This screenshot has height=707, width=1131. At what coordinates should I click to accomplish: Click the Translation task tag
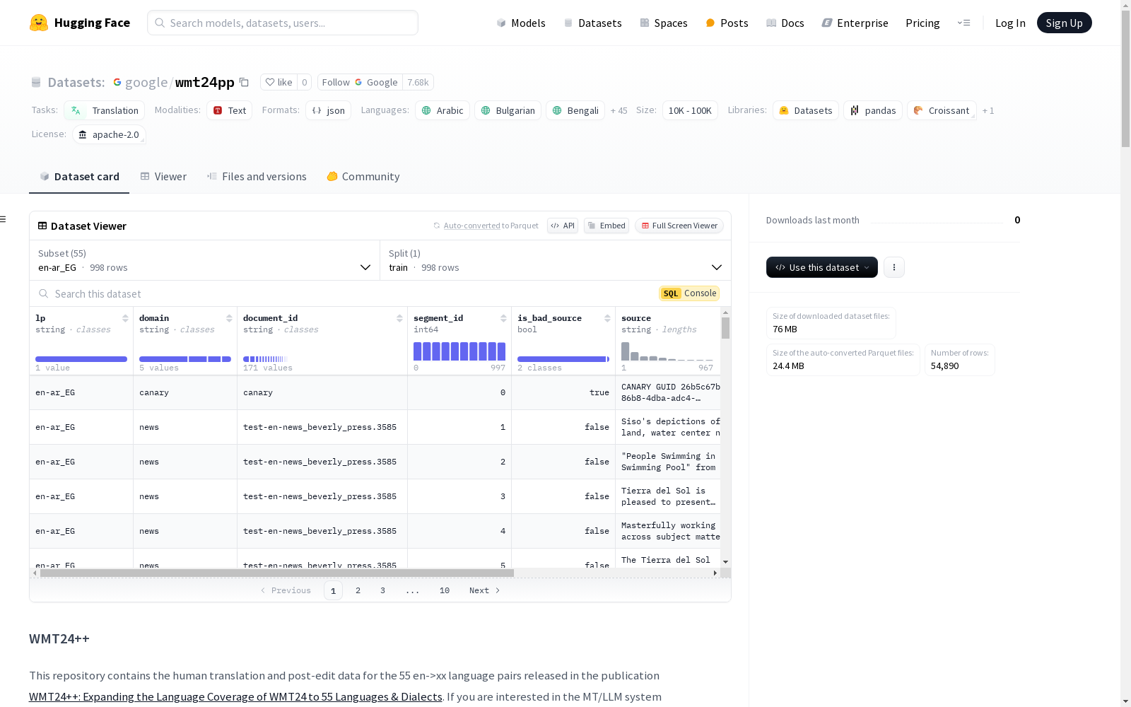pos(105,110)
